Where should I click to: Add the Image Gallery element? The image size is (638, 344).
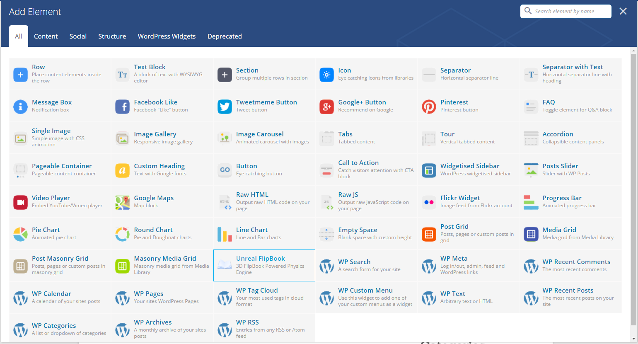coord(162,138)
